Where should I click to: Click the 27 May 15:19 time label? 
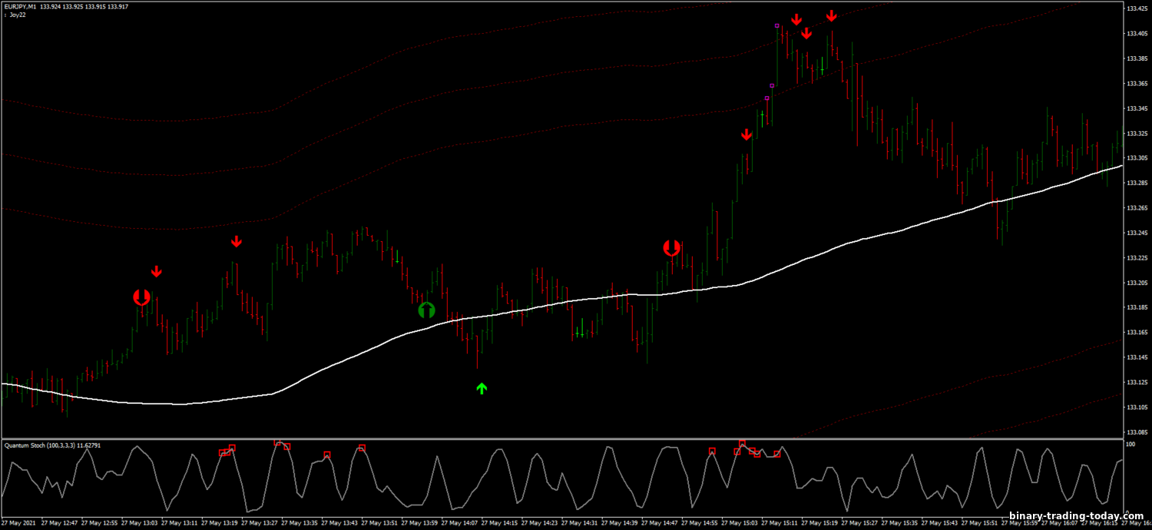pyautogui.click(x=819, y=523)
